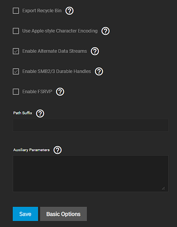The height and width of the screenshot is (227, 177).
Task: Show Path Suffix help tooltip
Action: (40, 113)
